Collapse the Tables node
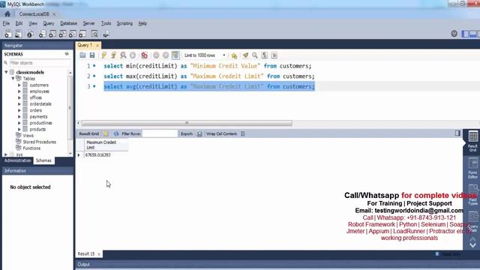The image size is (480, 270). (x=13, y=79)
